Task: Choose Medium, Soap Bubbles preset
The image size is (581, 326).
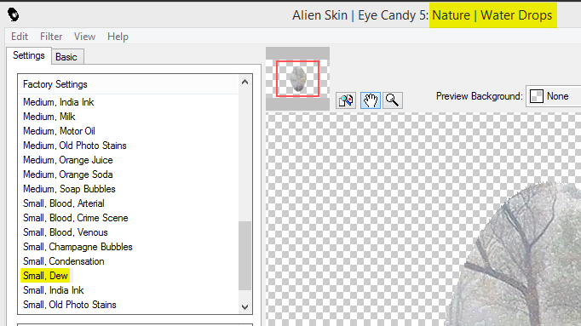Action: click(x=69, y=189)
